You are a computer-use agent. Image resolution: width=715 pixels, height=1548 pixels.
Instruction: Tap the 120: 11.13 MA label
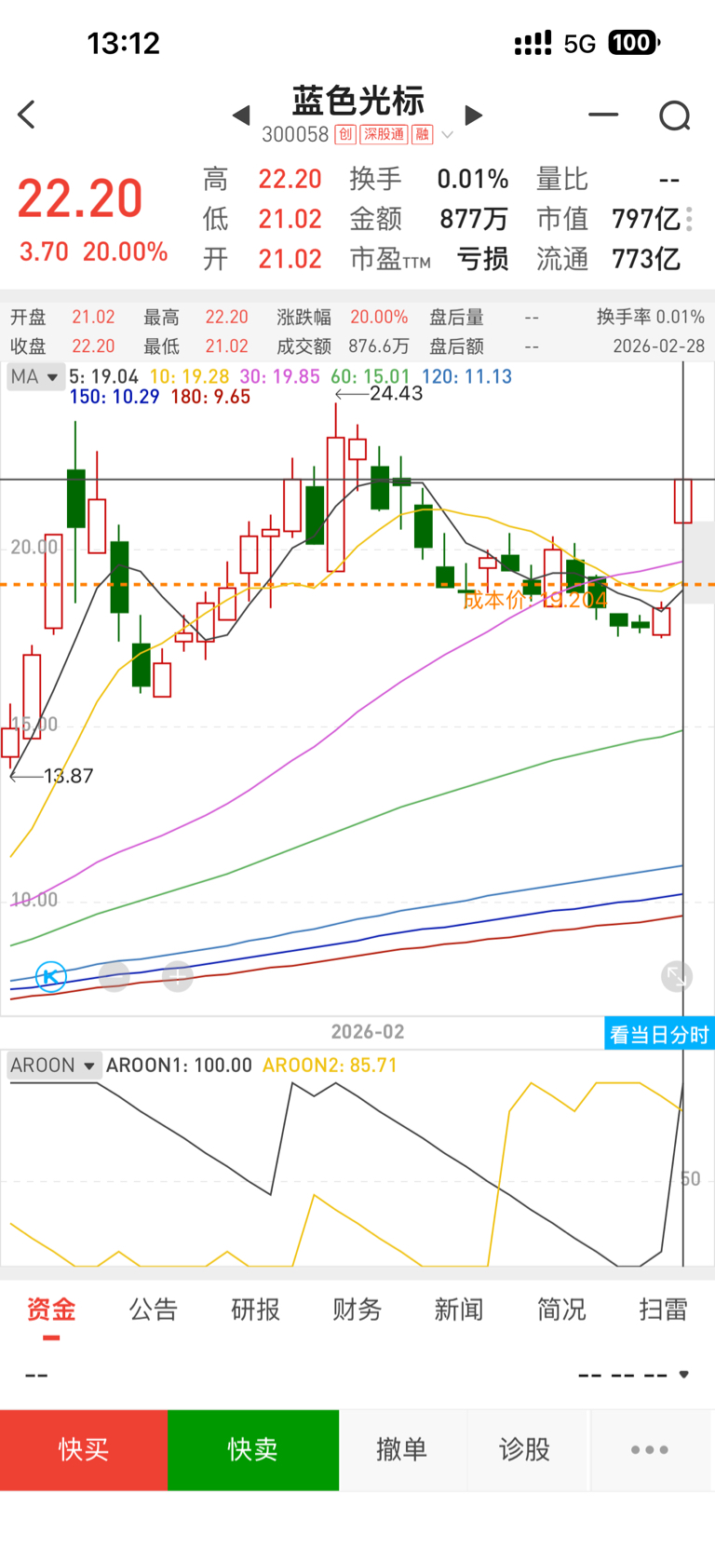pos(466,376)
